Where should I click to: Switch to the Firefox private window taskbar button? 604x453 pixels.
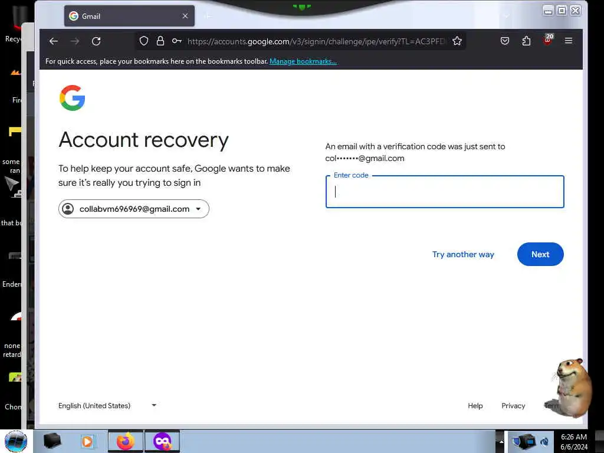(x=162, y=441)
